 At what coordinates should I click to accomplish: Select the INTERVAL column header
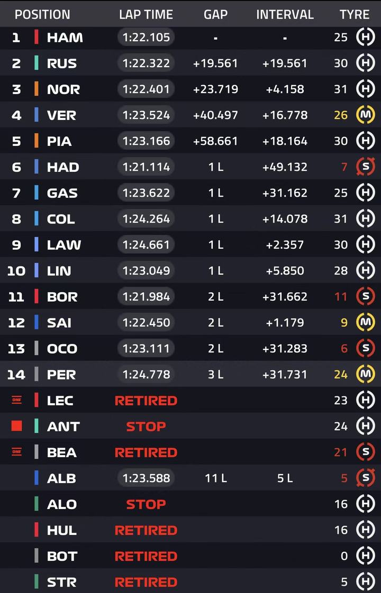[x=285, y=14]
